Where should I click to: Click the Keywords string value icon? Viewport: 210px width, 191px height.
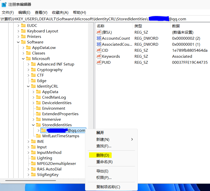(99, 56)
